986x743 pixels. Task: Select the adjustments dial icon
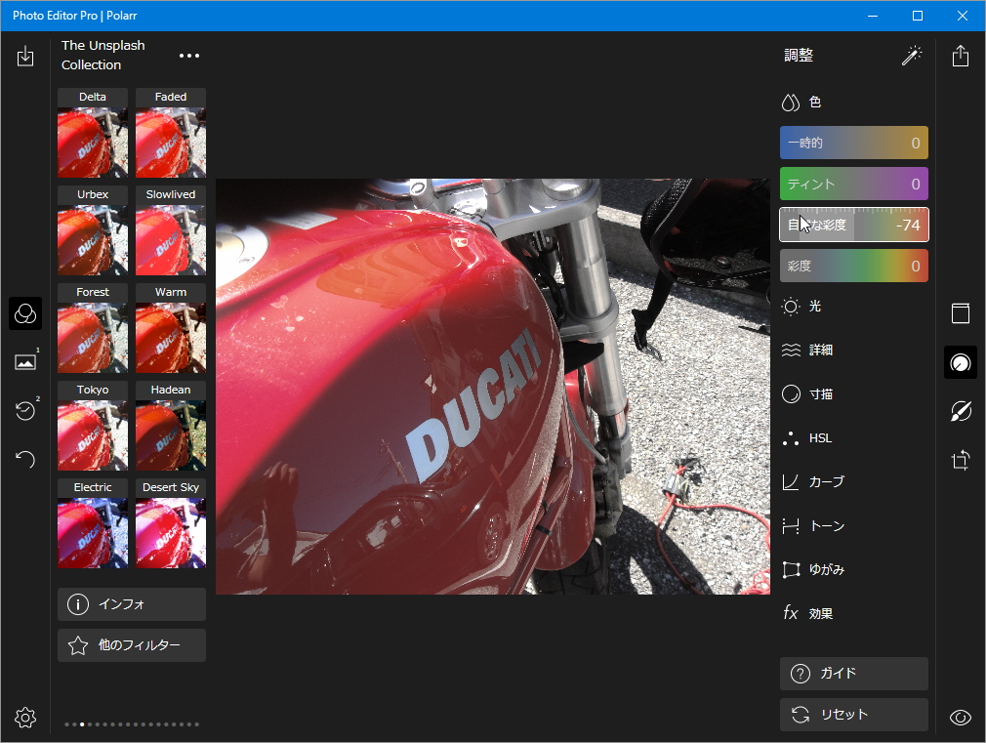[961, 362]
